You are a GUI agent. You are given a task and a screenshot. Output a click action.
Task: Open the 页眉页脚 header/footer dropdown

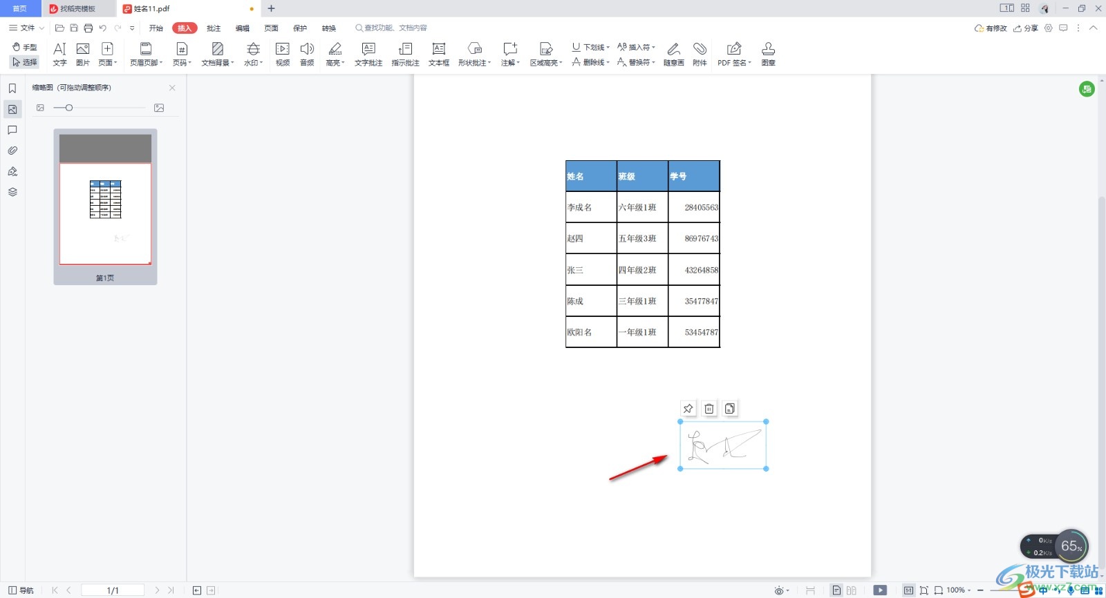146,54
